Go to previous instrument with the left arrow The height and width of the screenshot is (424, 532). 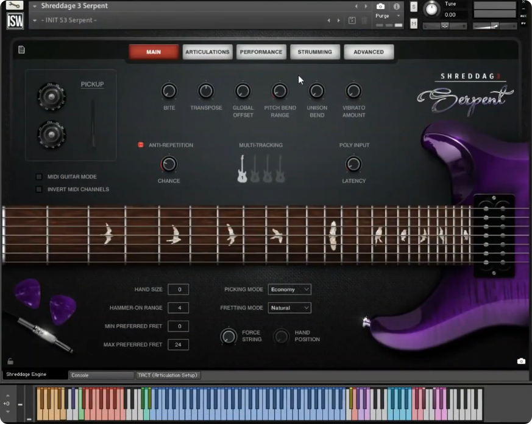(356, 7)
